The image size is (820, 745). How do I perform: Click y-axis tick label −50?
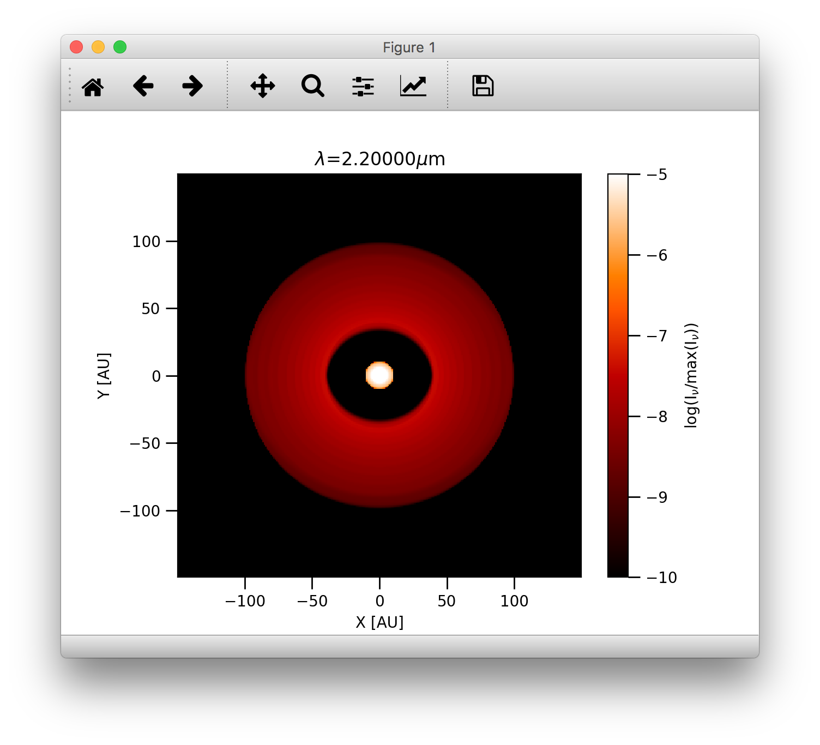[x=145, y=443]
